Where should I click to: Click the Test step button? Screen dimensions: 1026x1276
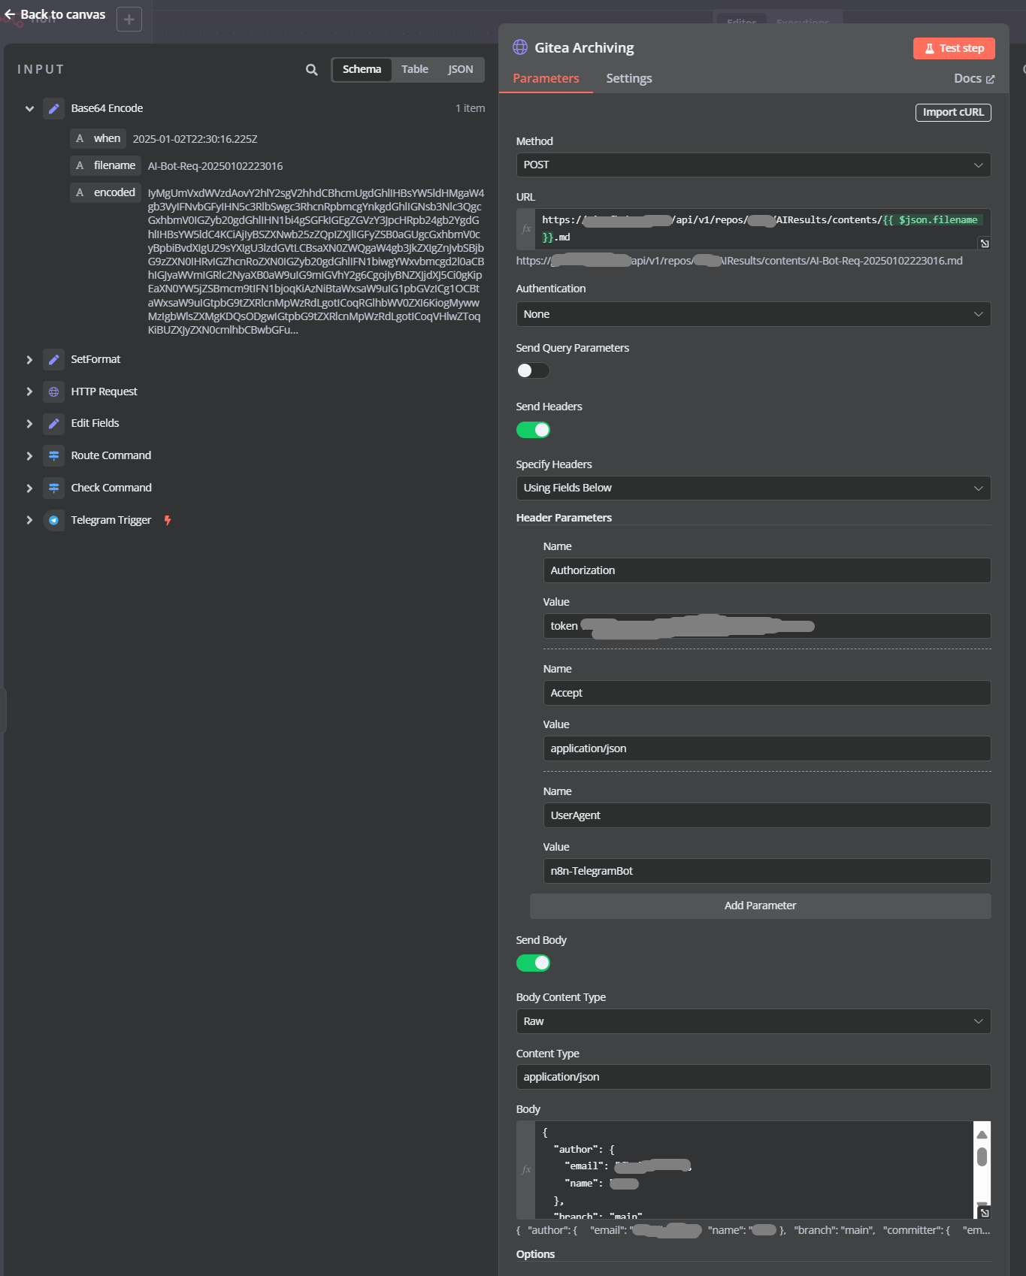954,48
